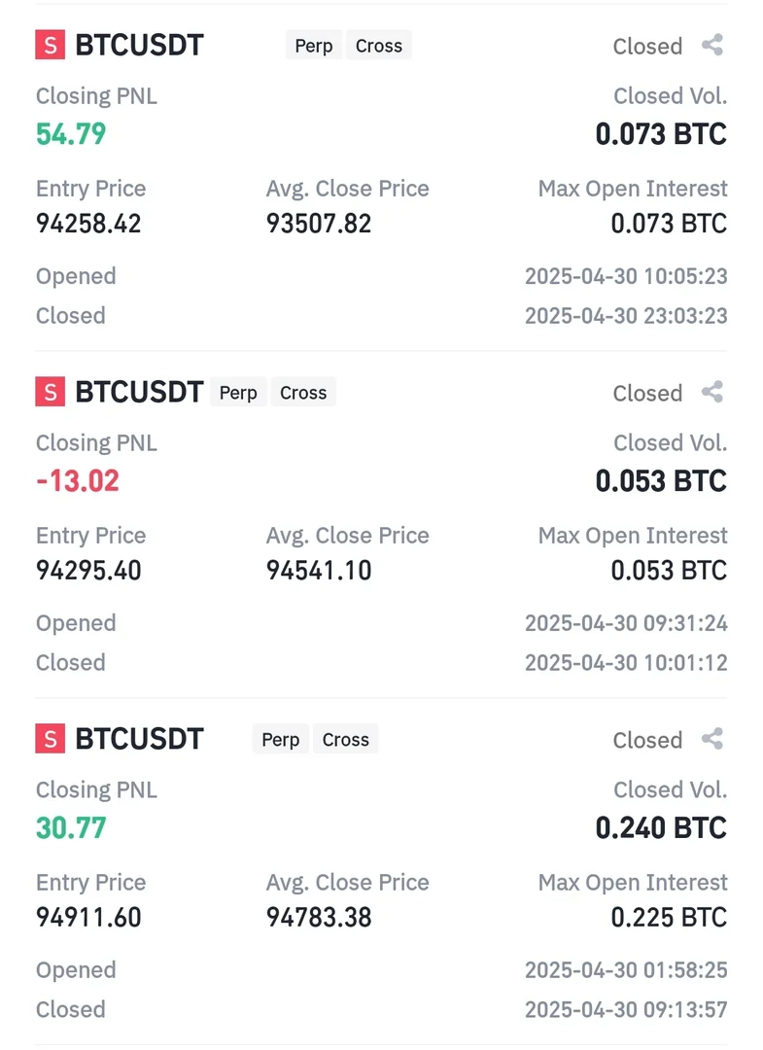
Task: Click Closed status on the 0.053 BTC trade
Action: tap(647, 394)
